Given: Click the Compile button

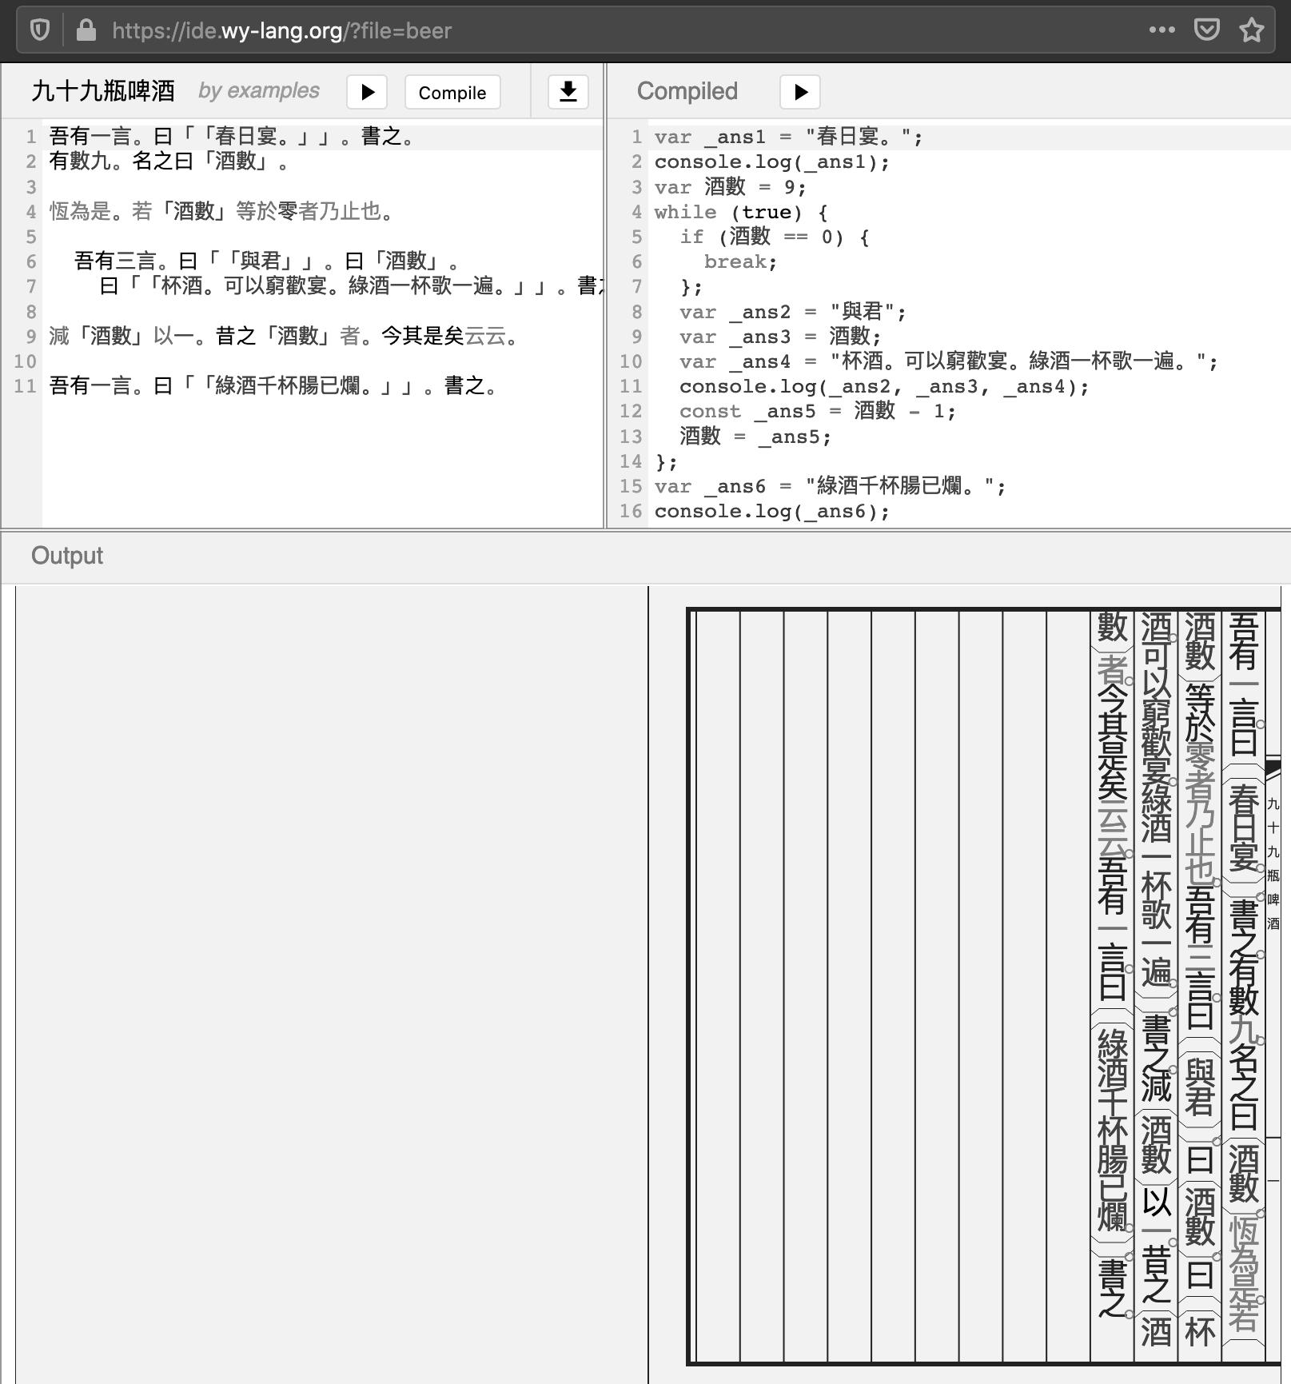Looking at the screenshot, I should (x=452, y=92).
